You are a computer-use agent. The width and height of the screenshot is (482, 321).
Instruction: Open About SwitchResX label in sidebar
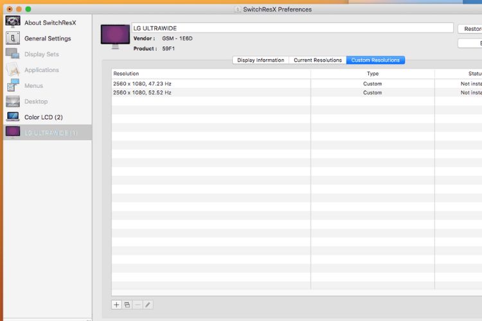pyautogui.click(x=50, y=22)
